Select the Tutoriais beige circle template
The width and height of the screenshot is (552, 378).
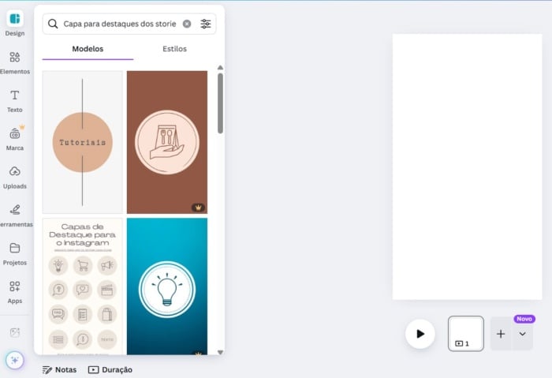click(83, 142)
